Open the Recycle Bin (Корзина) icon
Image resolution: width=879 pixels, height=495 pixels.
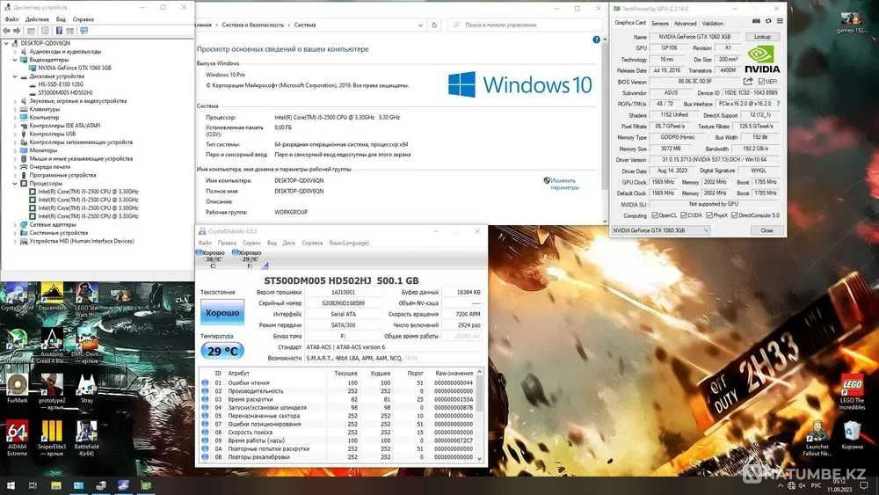[852, 436]
